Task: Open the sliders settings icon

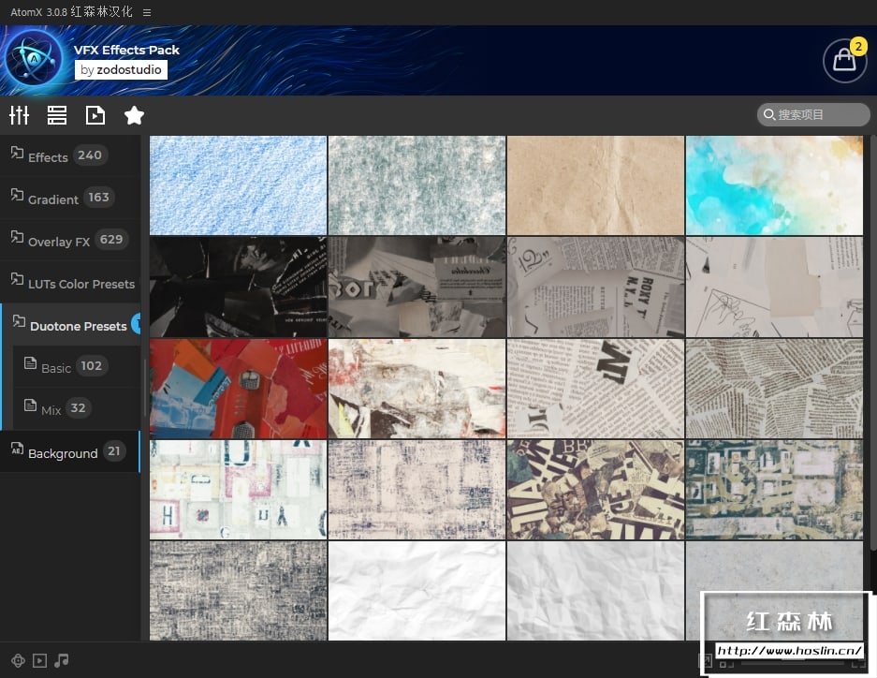Action: [19, 115]
